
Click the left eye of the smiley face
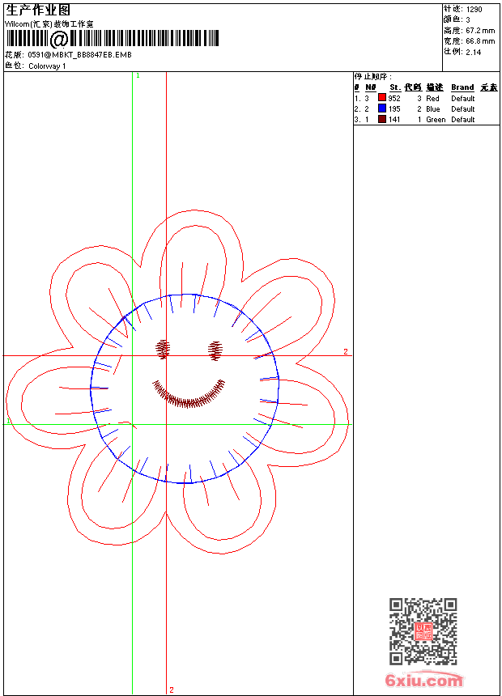[164, 349]
